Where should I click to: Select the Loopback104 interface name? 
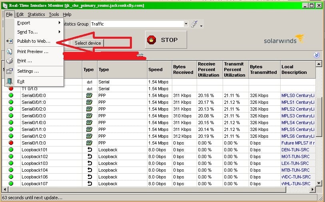pos(35,170)
